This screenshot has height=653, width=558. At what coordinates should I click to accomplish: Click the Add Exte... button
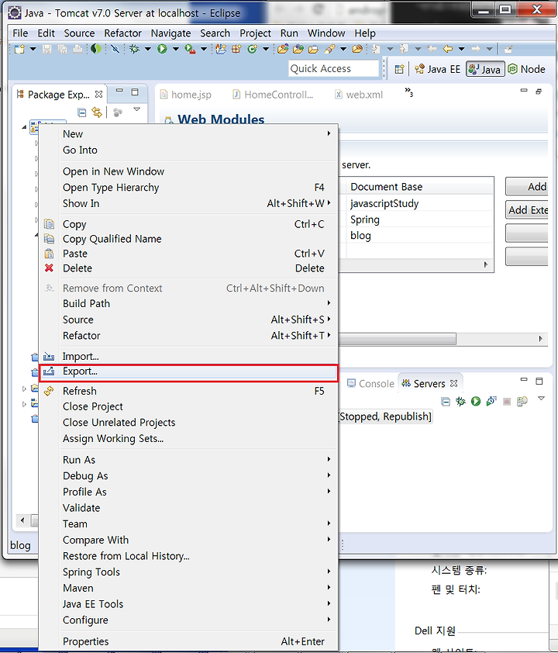[x=527, y=210]
